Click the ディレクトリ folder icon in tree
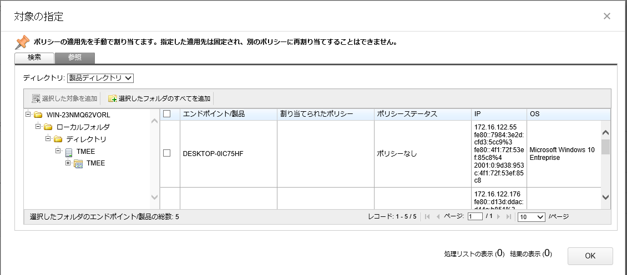 58,139
